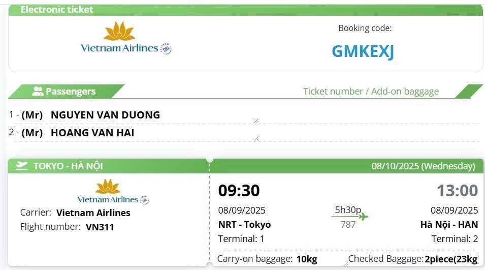Click the carry-on baggage 10kg field

tap(307, 259)
